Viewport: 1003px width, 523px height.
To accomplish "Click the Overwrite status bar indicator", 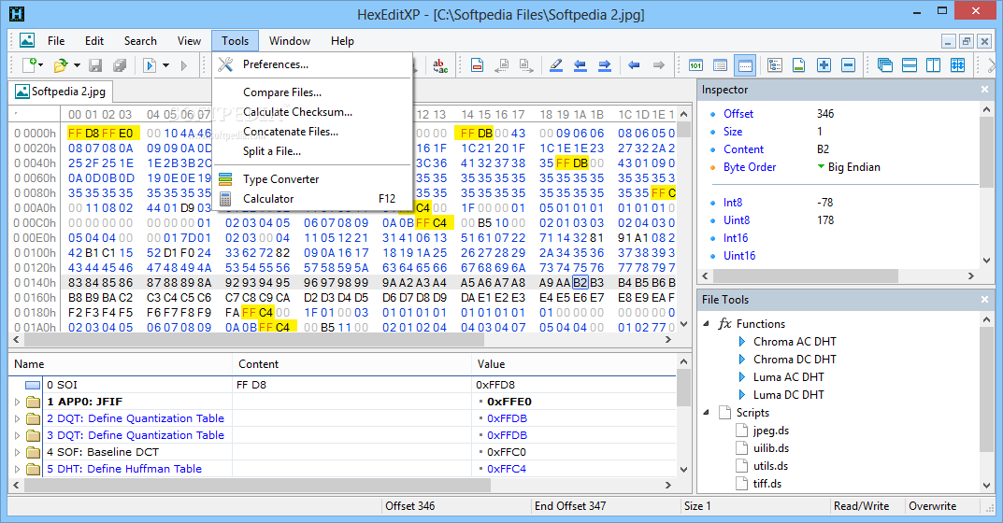I will tap(932, 506).
